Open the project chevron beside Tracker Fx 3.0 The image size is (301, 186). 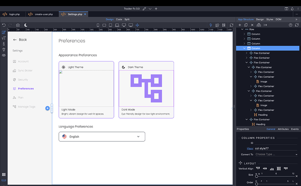[150, 9]
